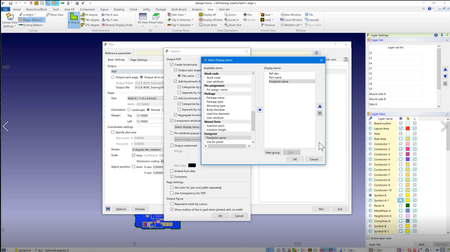Toggle Embed font data checkbox
The image size is (450, 252).
tap(172, 171)
